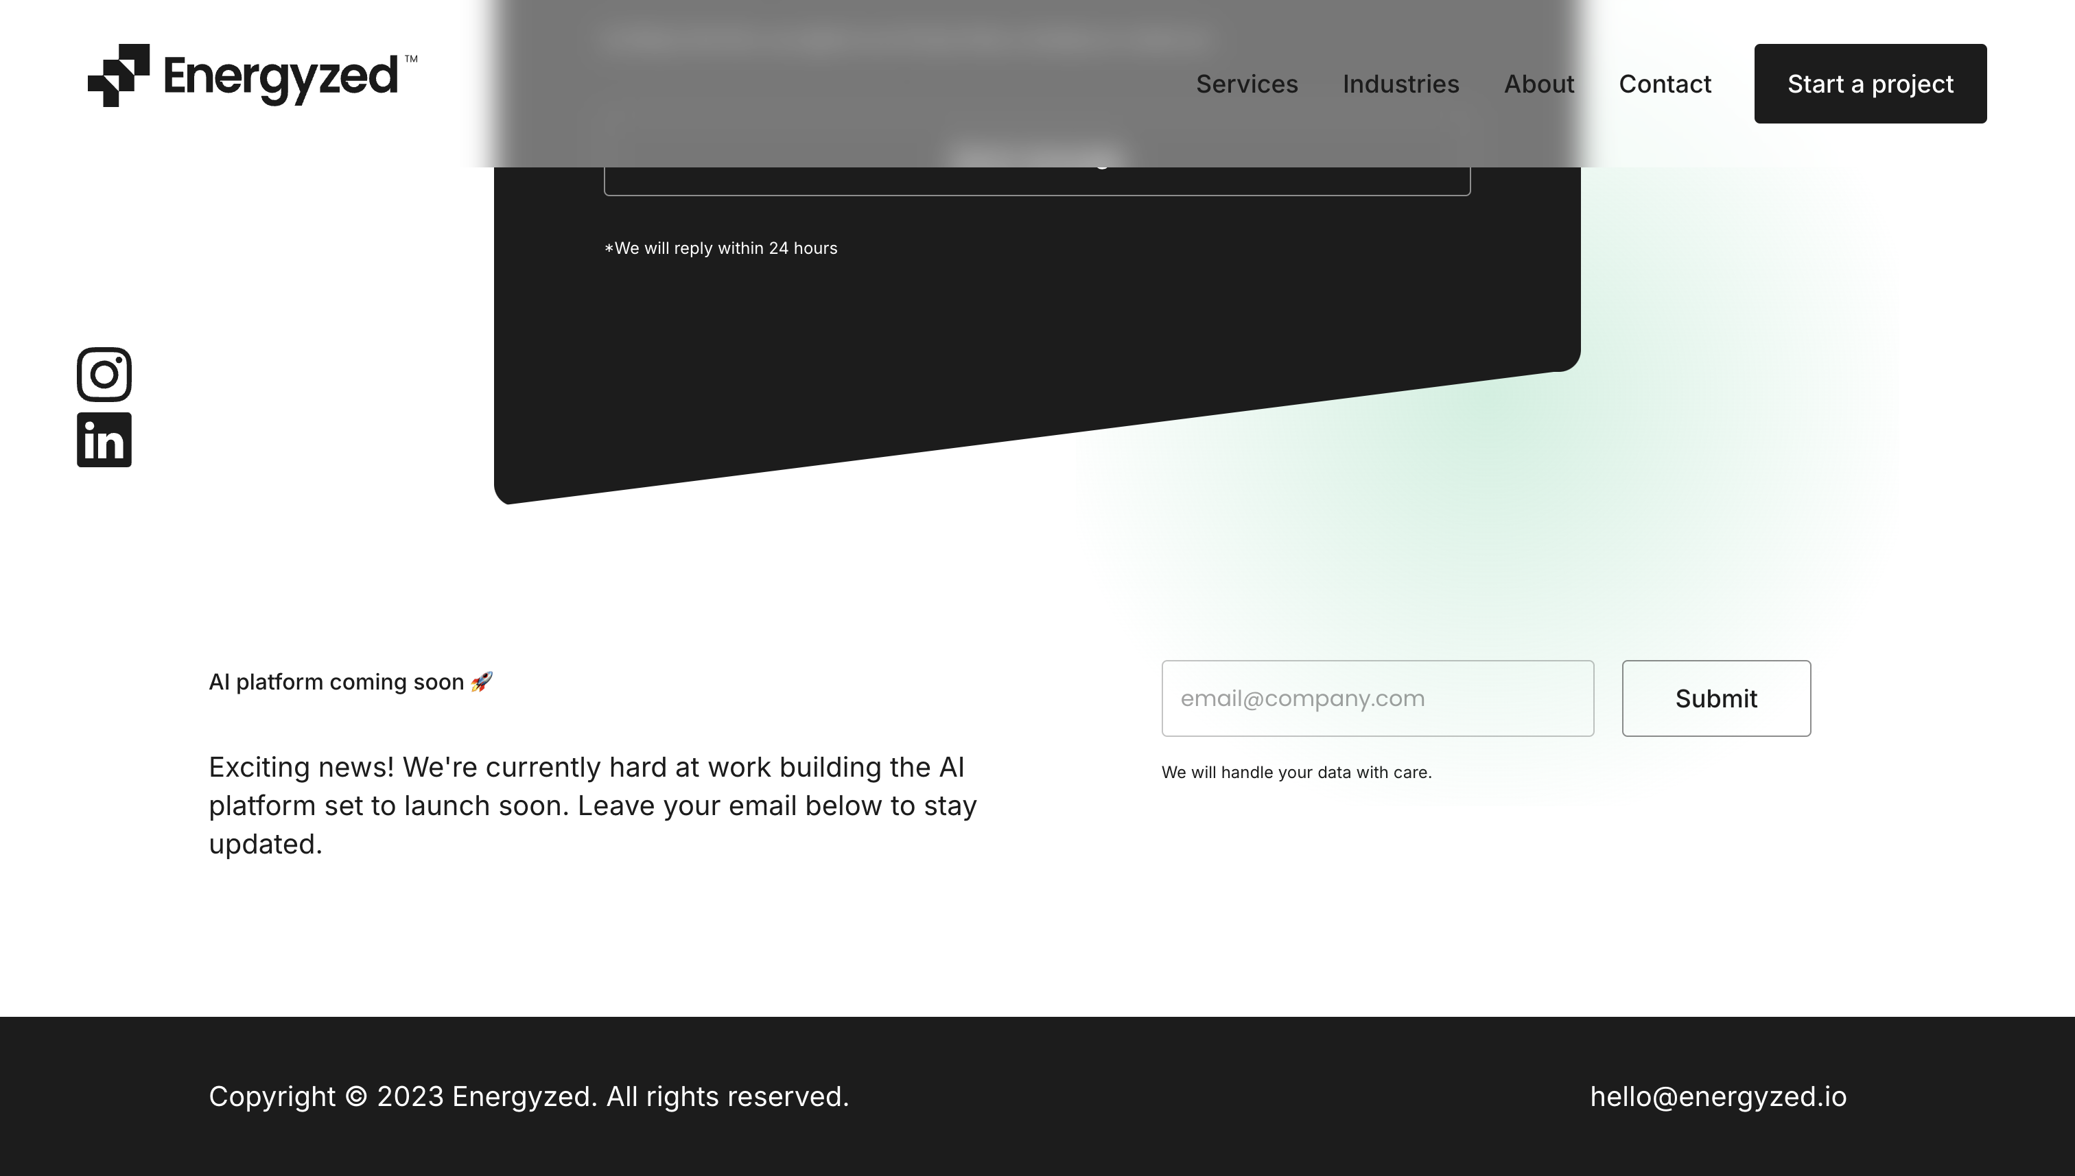Click the Energyzed wordmark text
This screenshot has width=2075, height=1176.
(x=280, y=78)
